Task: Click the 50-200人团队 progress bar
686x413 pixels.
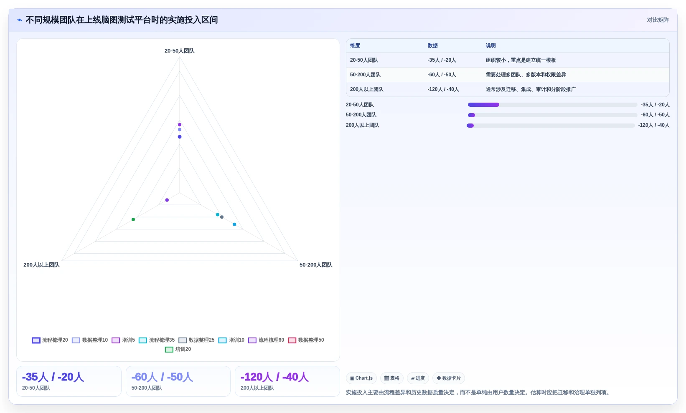Action: tap(552, 115)
